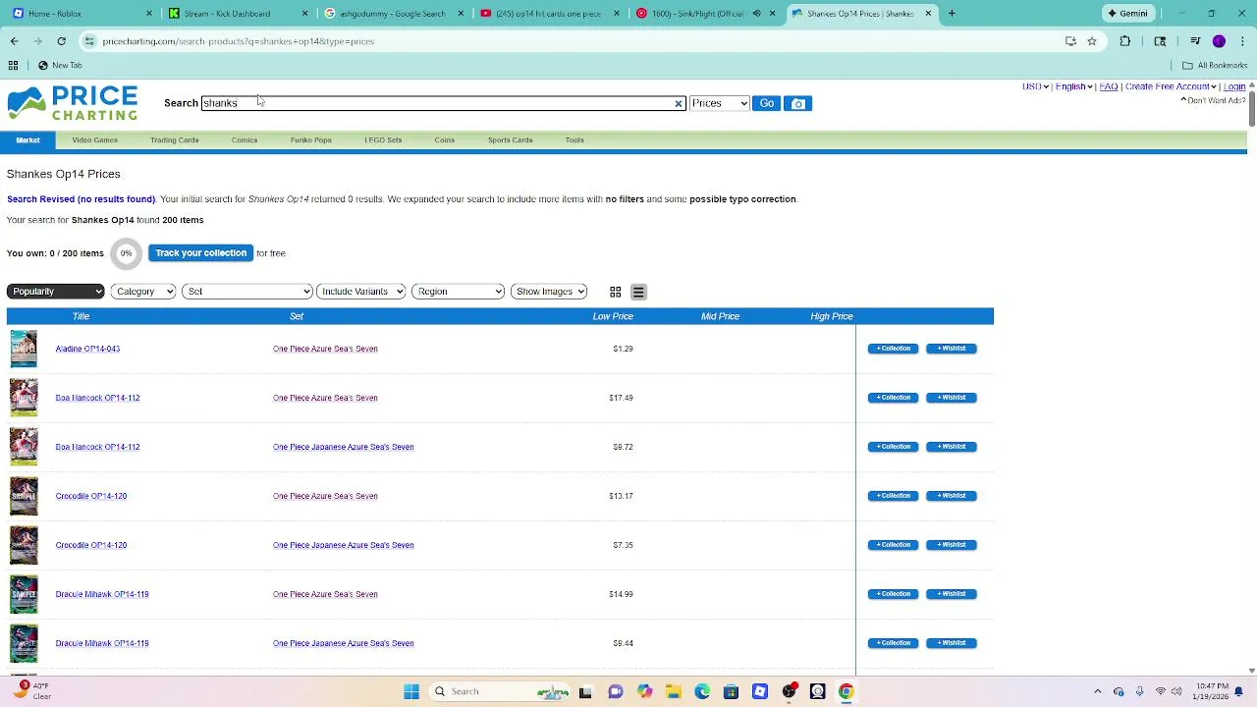Open Chrome profile avatar
The width and height of the screenshot is (1257, 707).
1219,41
